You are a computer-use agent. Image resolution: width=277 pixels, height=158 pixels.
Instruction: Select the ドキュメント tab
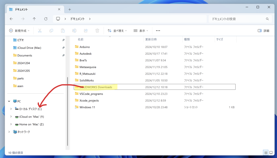(35, 9)
